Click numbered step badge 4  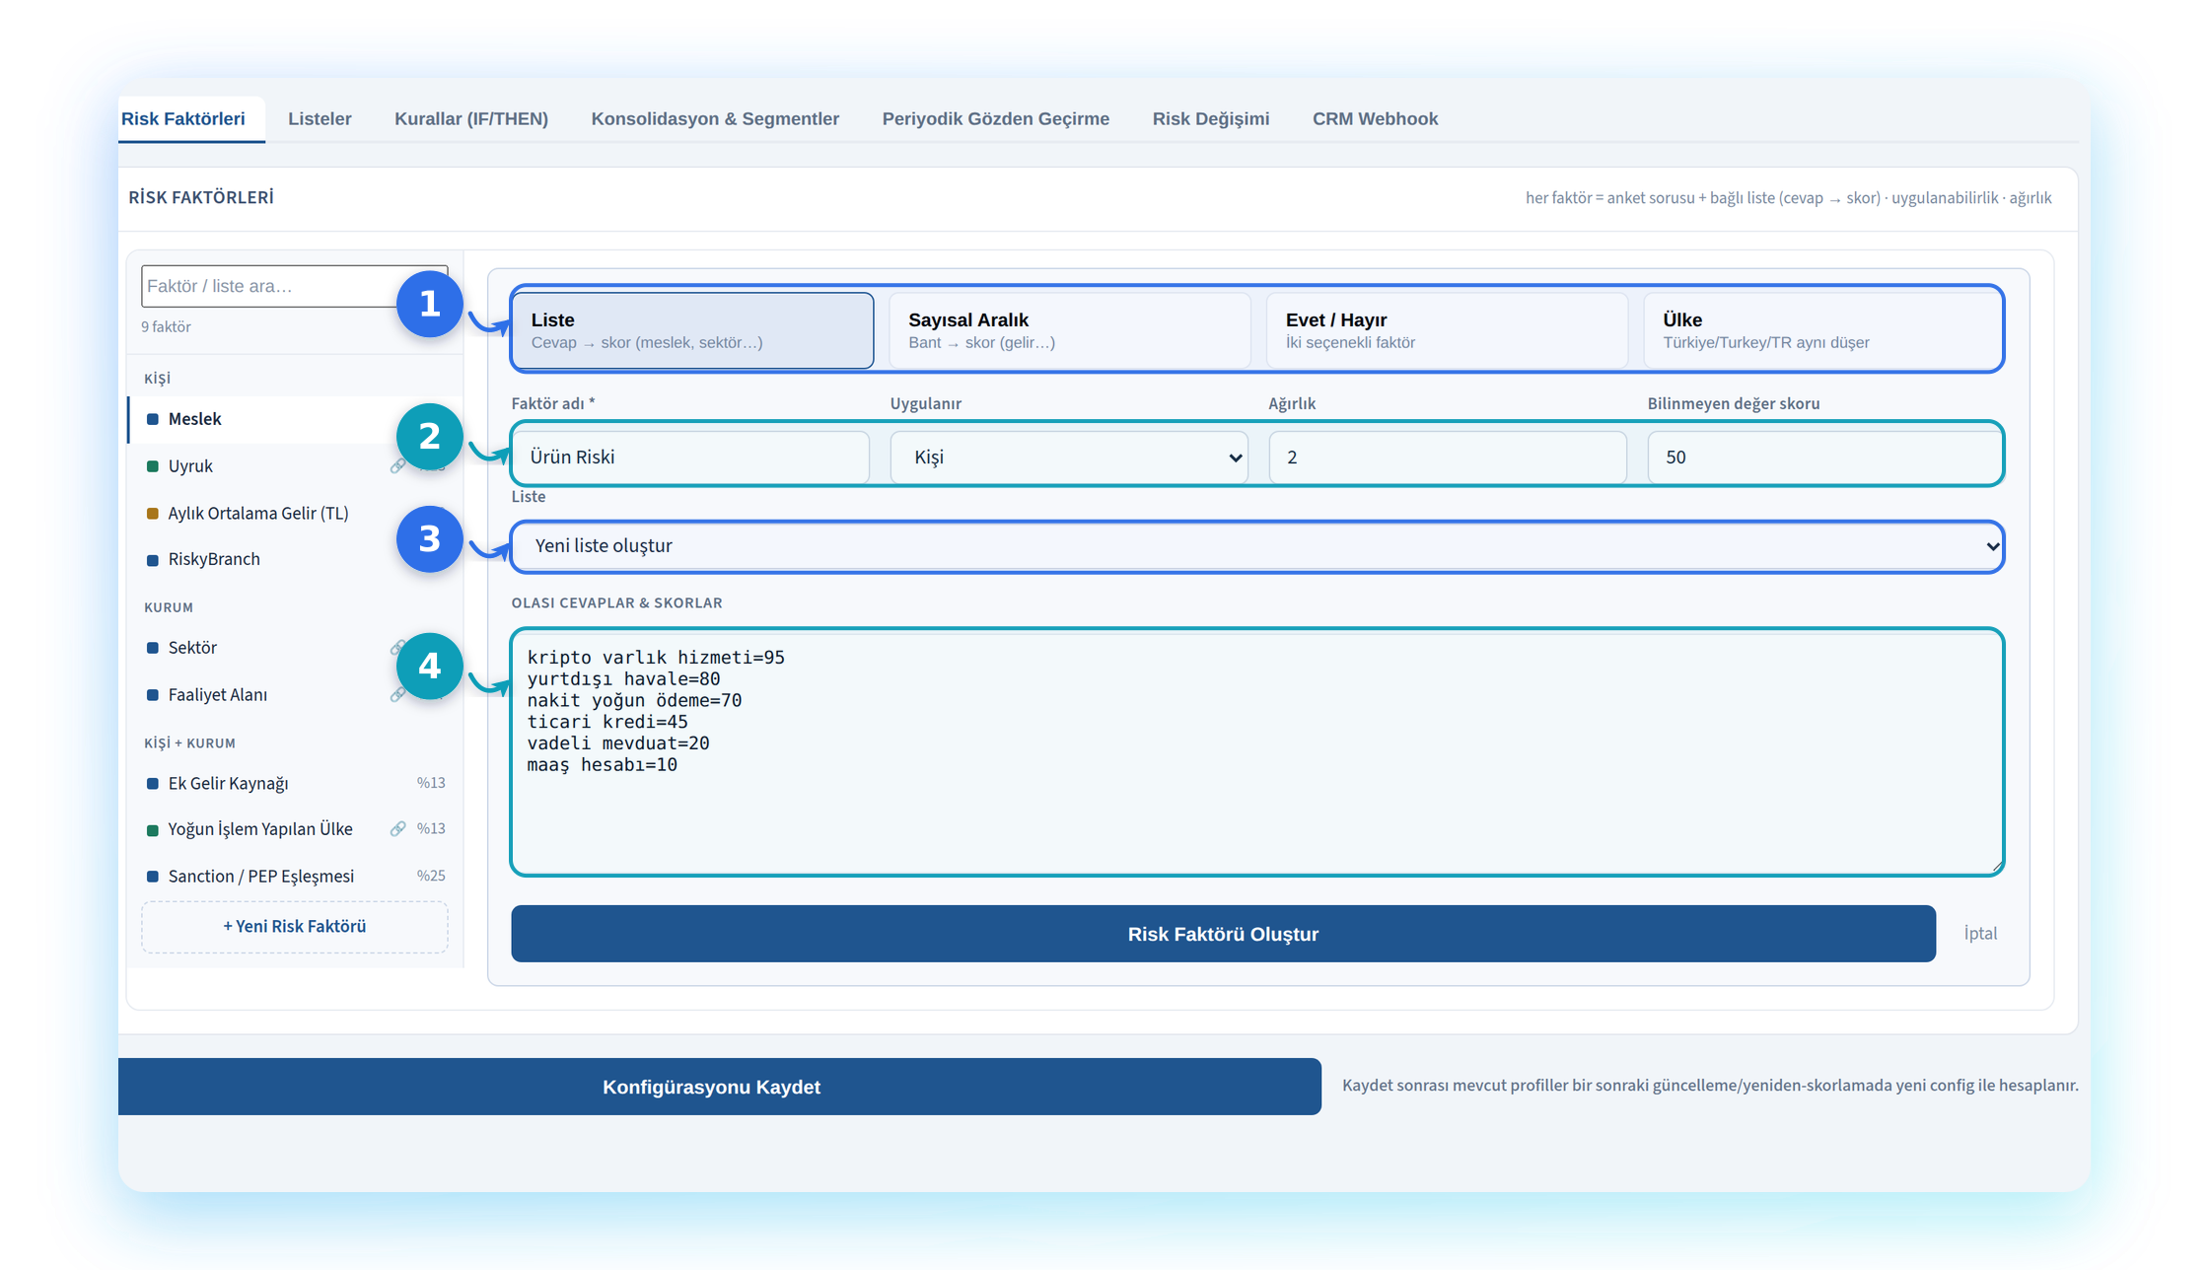click(429, 667)
